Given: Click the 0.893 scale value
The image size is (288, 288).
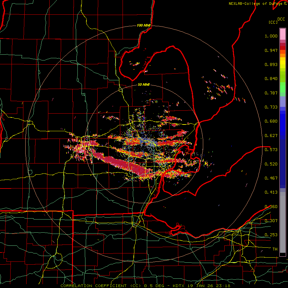Looking at the screenshot, I should pyautogui.click(x=271, y=64).
